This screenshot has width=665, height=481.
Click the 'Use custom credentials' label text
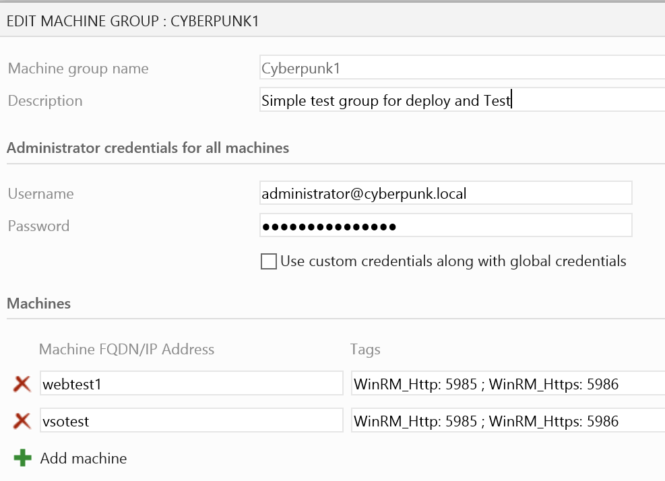pyautogui.click(x=453, y=261)
